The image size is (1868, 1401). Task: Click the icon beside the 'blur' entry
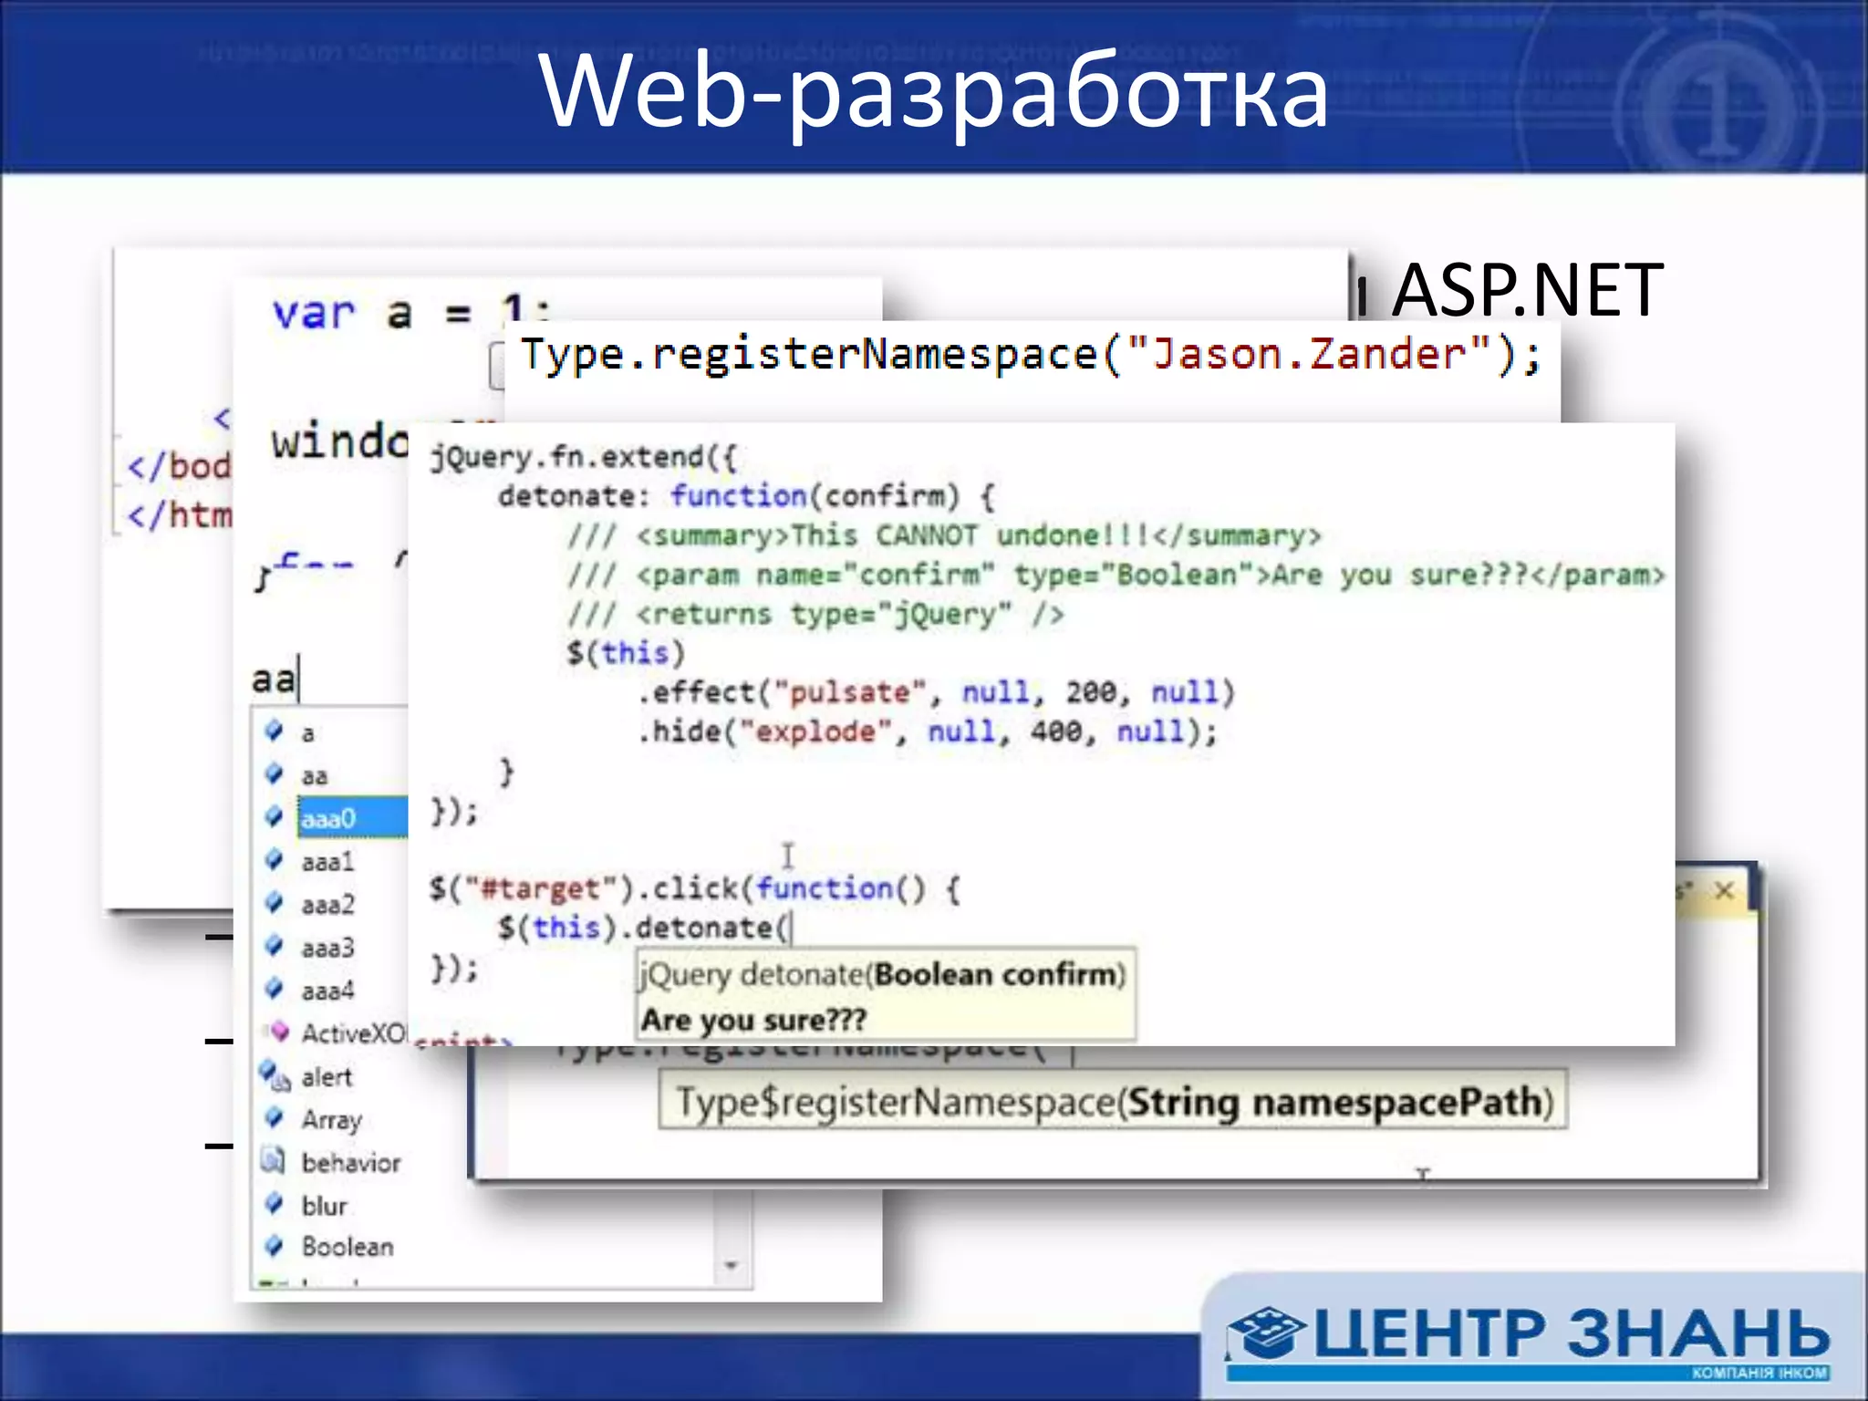pos(274,1204)
